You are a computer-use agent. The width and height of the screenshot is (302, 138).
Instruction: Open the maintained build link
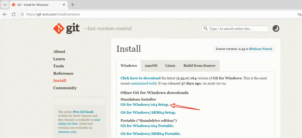tap(143, 83)
